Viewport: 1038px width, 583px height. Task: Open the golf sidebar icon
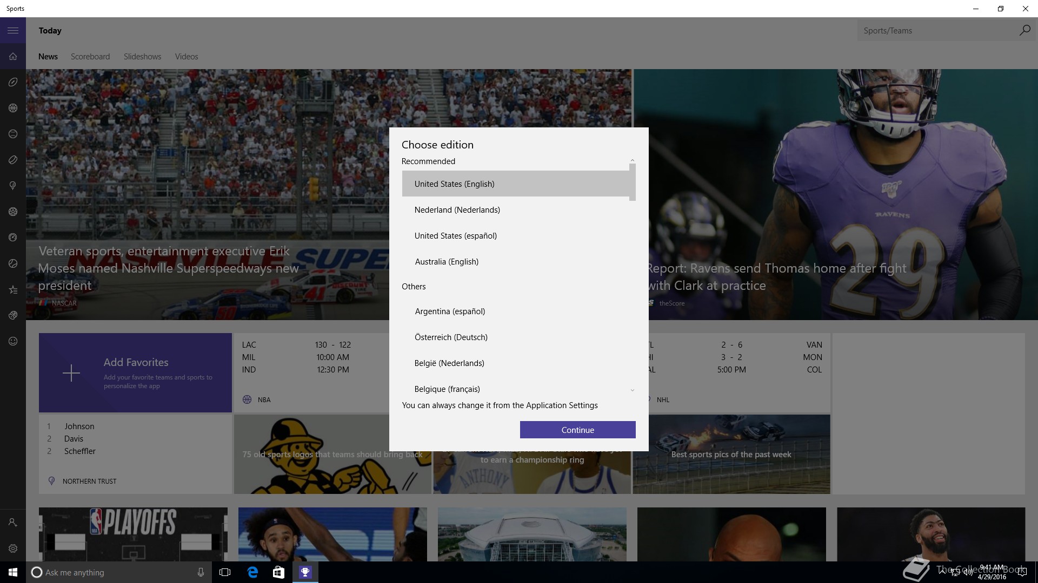coord(13,186)
